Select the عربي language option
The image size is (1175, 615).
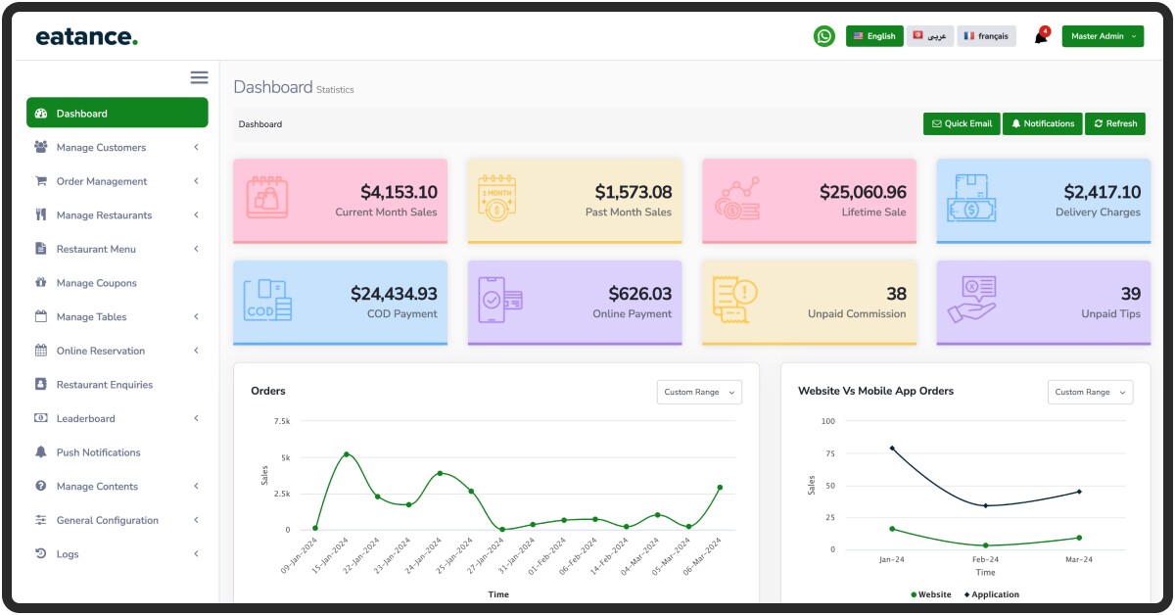pyautogui.click(x=929, y=35)
